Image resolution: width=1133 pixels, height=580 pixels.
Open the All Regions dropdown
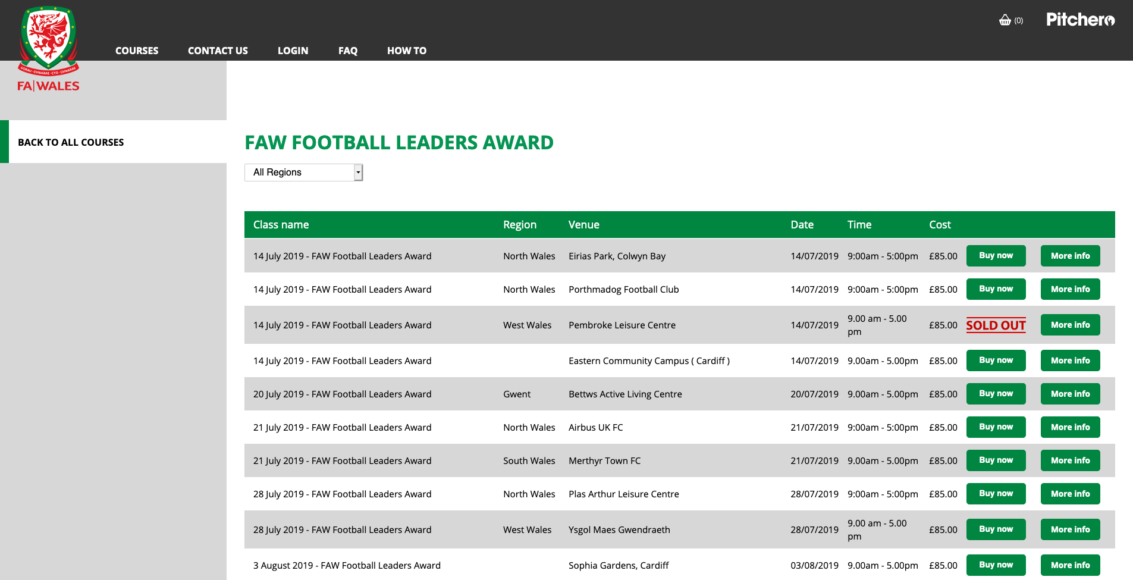(x=303, y=173)
